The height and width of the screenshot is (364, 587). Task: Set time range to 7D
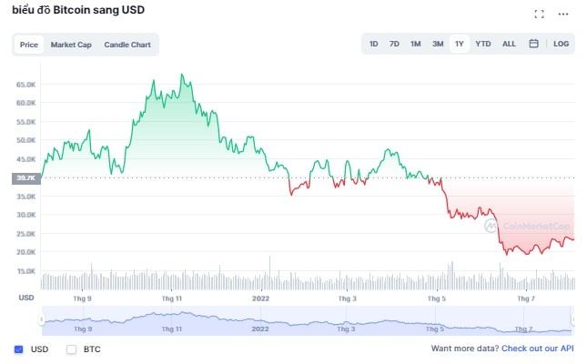click(394, 44)
